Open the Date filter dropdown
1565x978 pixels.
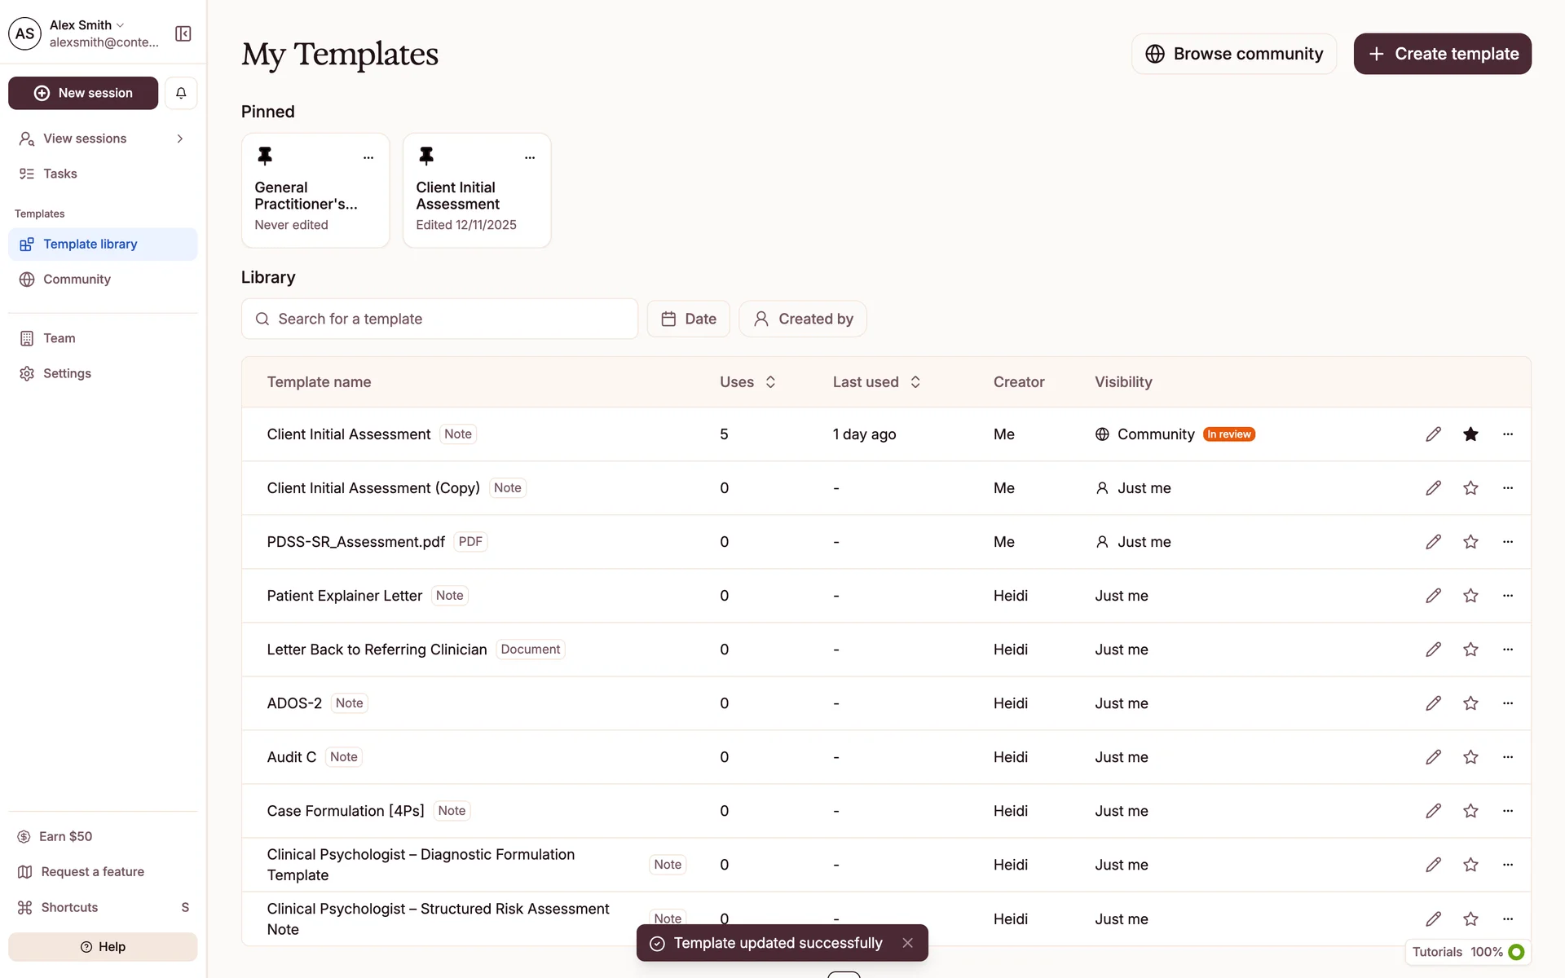688,319
